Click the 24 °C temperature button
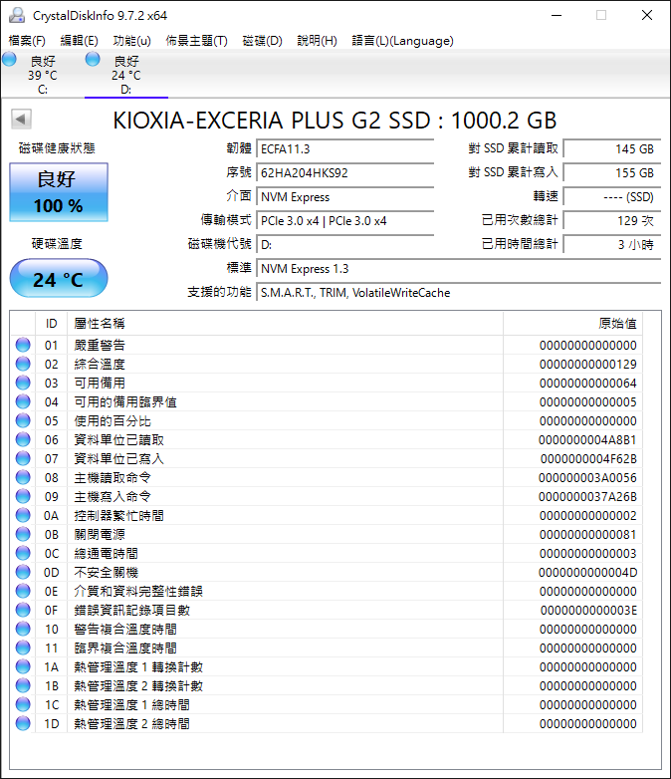671x779 pixels. pyautogui.click(x=59, y=278)
